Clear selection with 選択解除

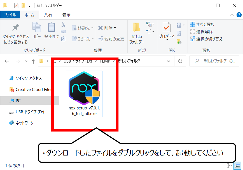(202, 32)
